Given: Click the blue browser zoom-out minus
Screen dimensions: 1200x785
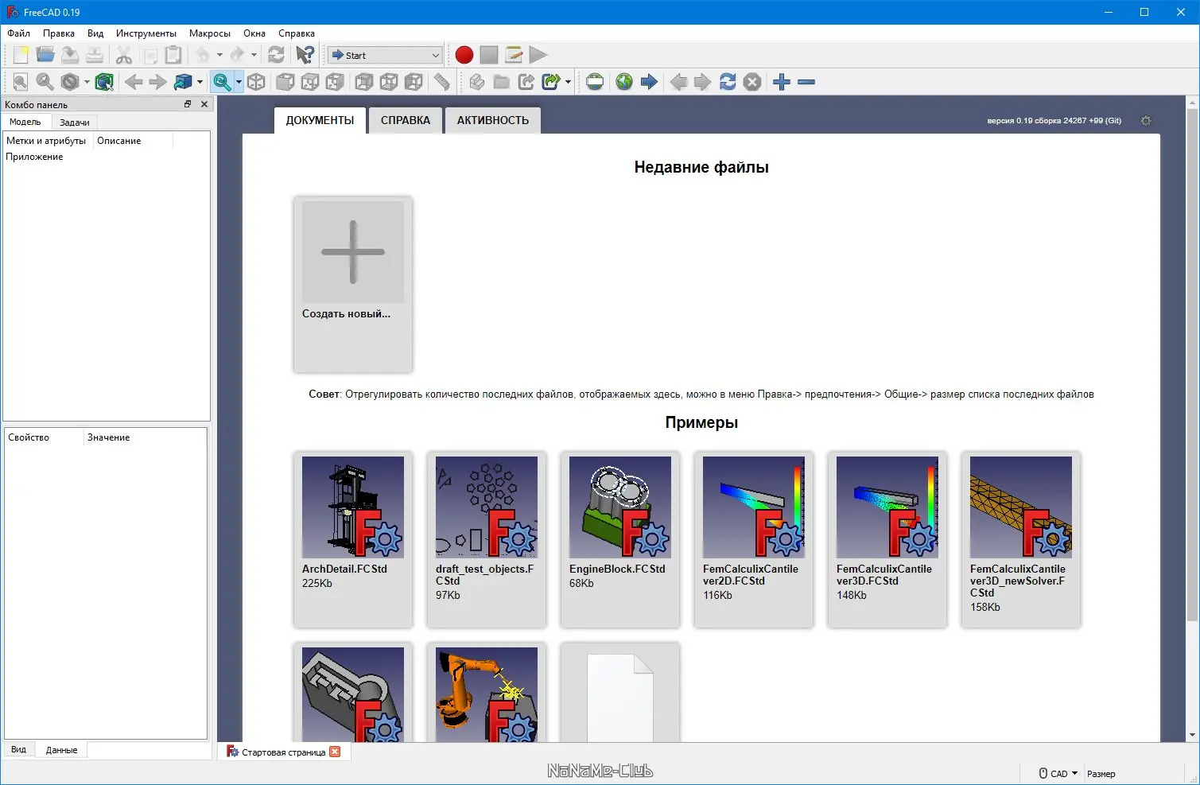Looking at the screenshot, I should (x=806, y=82).
